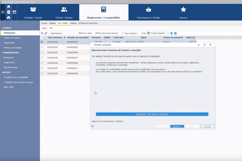Switch to the Soldées tab

pos(73,23)
